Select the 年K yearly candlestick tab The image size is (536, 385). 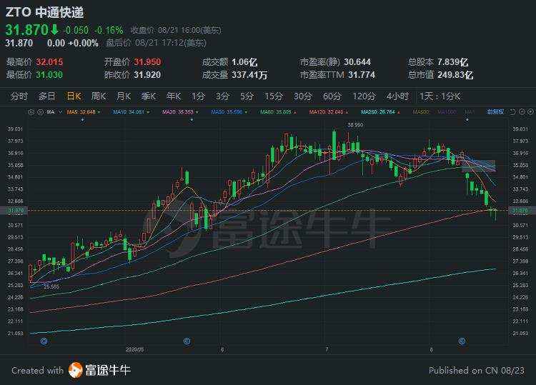(x=174, y=96)
